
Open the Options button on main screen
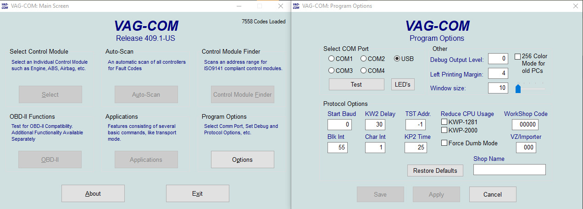242,159
